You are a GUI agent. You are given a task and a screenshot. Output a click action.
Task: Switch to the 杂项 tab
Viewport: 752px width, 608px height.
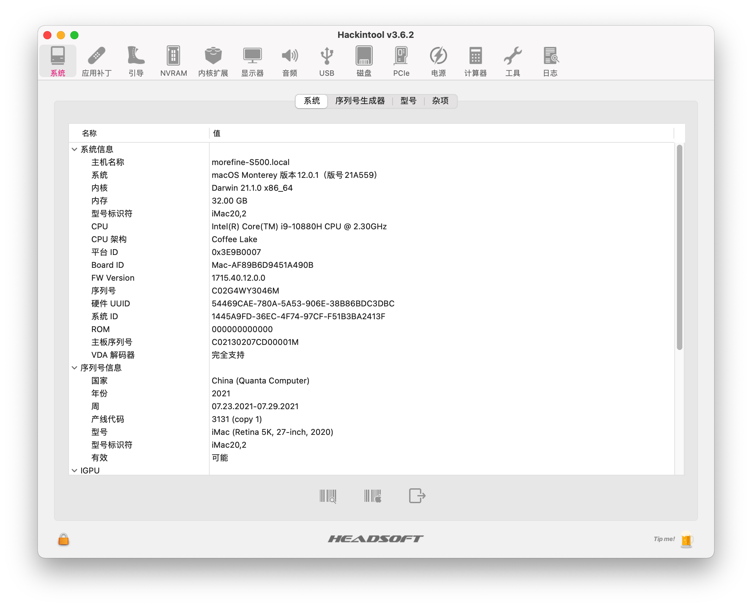click(x=440, y=101)
